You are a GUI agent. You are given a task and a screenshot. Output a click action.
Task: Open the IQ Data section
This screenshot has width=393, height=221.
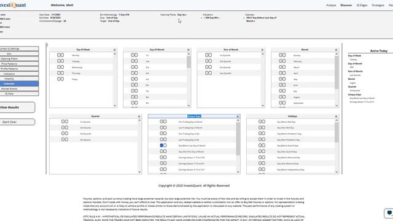tap(19, 94)
